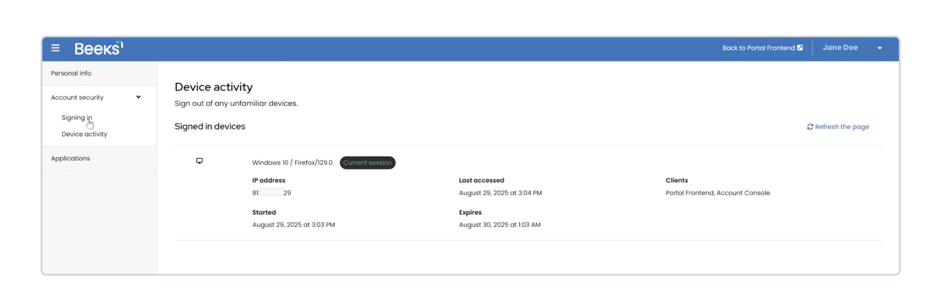The width and height of the screenshot is (927, 307).
Task: Click the Portal Frontend, Account Console clients text
Action: click(717, 193)
